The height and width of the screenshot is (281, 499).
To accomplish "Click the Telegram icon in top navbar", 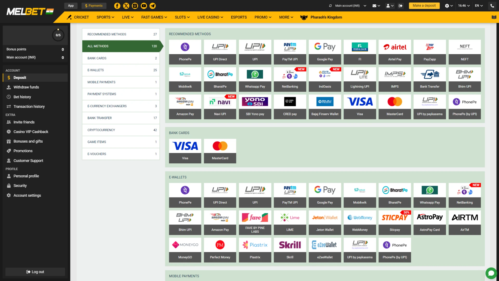I will click(153, 5).
